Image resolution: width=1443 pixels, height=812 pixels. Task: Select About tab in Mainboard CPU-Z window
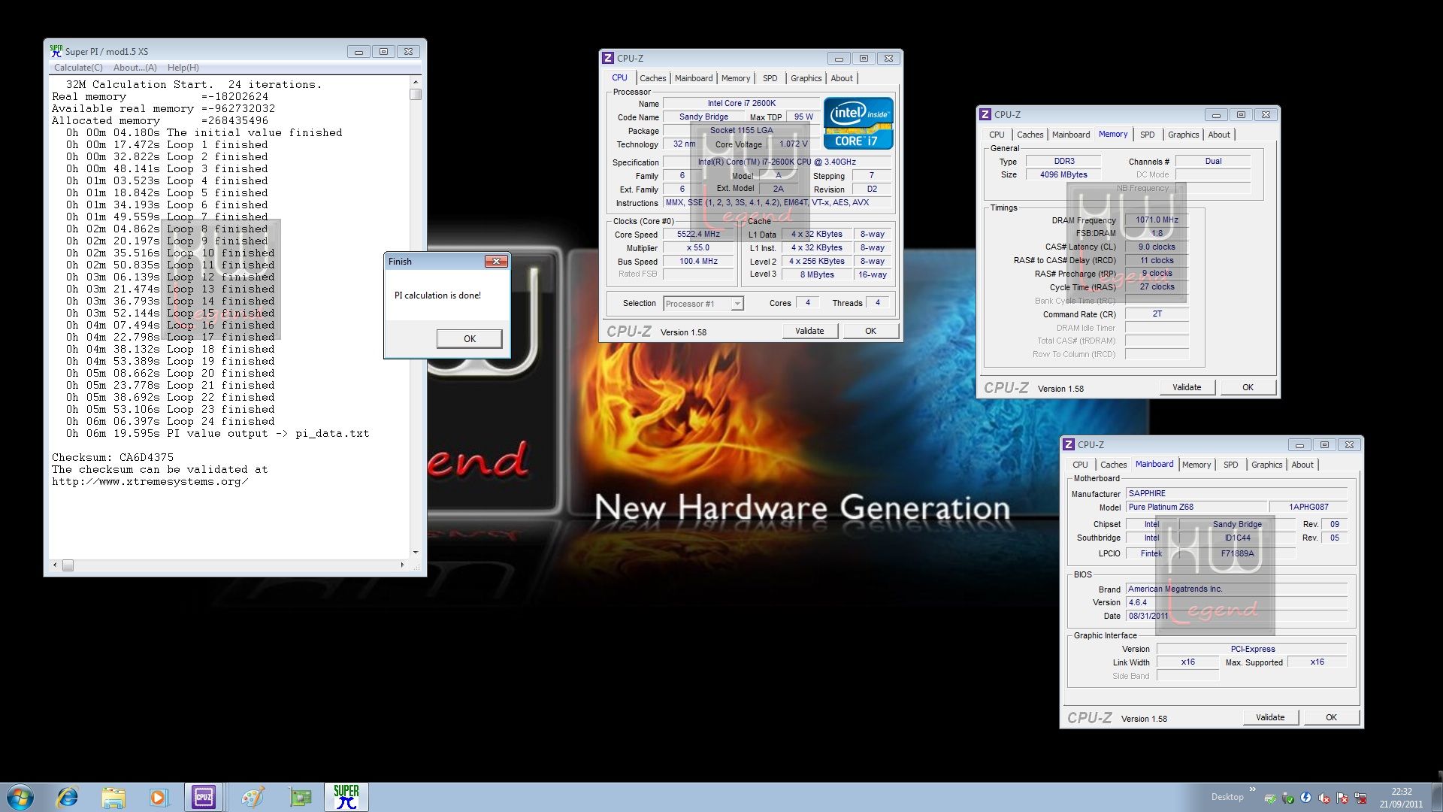pyautogui.click(x=1302, y=465)
